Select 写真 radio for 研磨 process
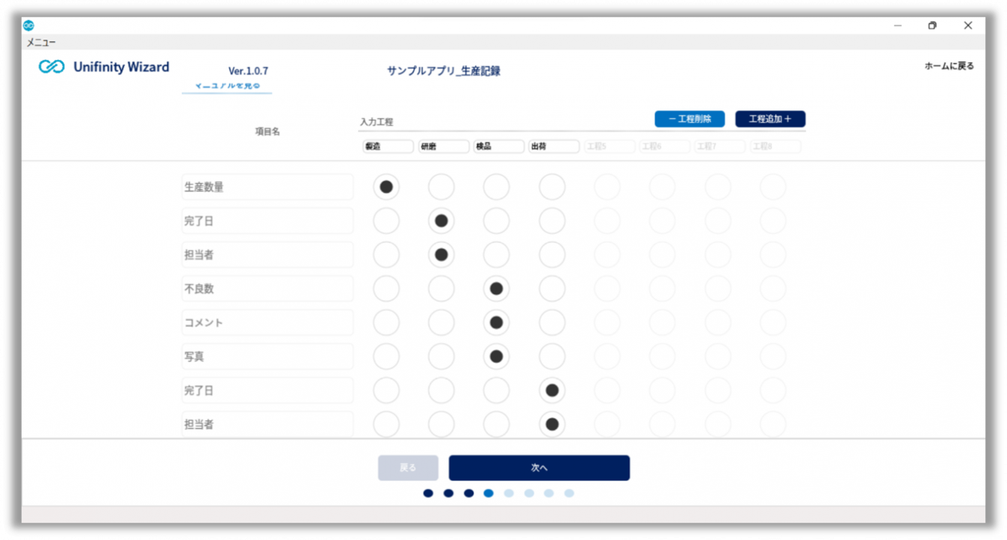This screenshot has height=540, width=1007. (441, 357)
